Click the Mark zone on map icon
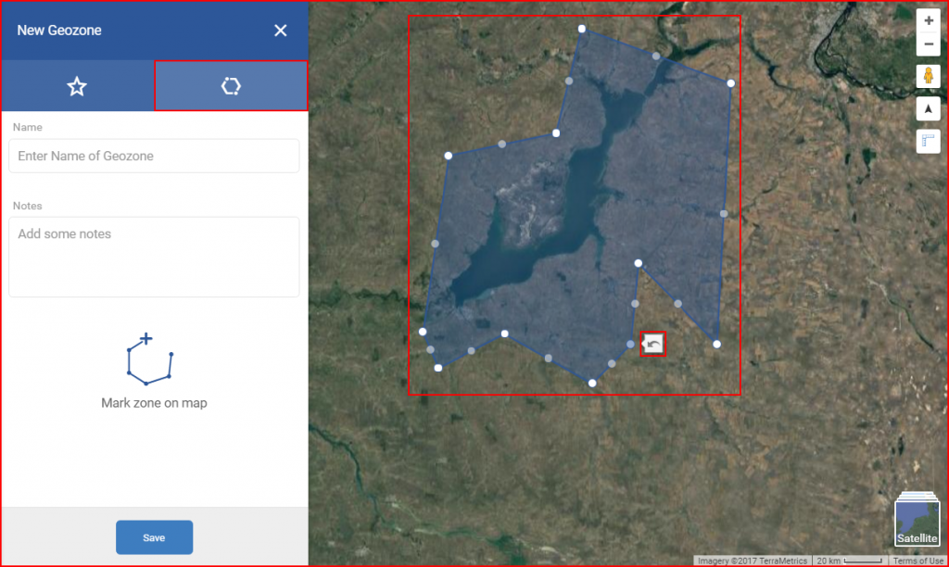The height and width of the screenshot is (567, 949). click(150, 359)
